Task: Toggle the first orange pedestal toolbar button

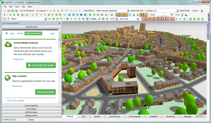Action: point(144,19)
